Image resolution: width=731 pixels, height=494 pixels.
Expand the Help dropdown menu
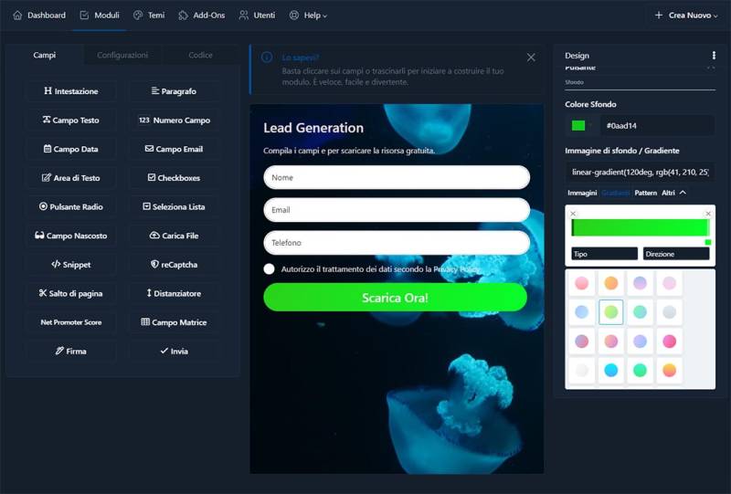tap(308, 16)
